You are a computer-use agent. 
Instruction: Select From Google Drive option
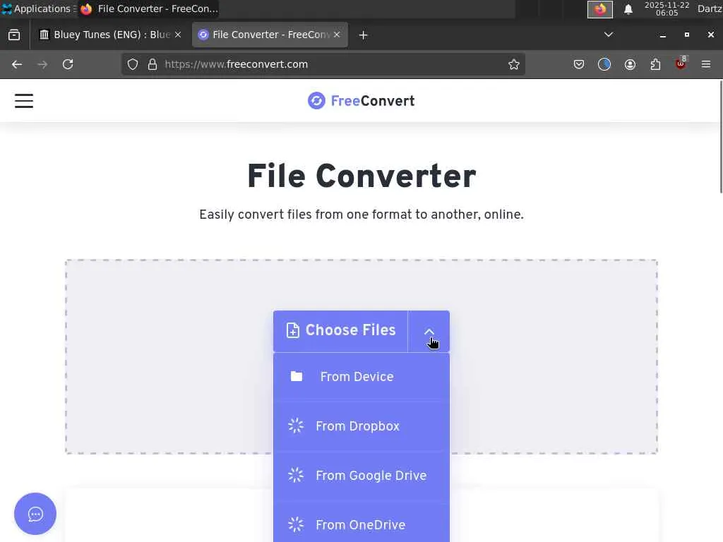361,476
